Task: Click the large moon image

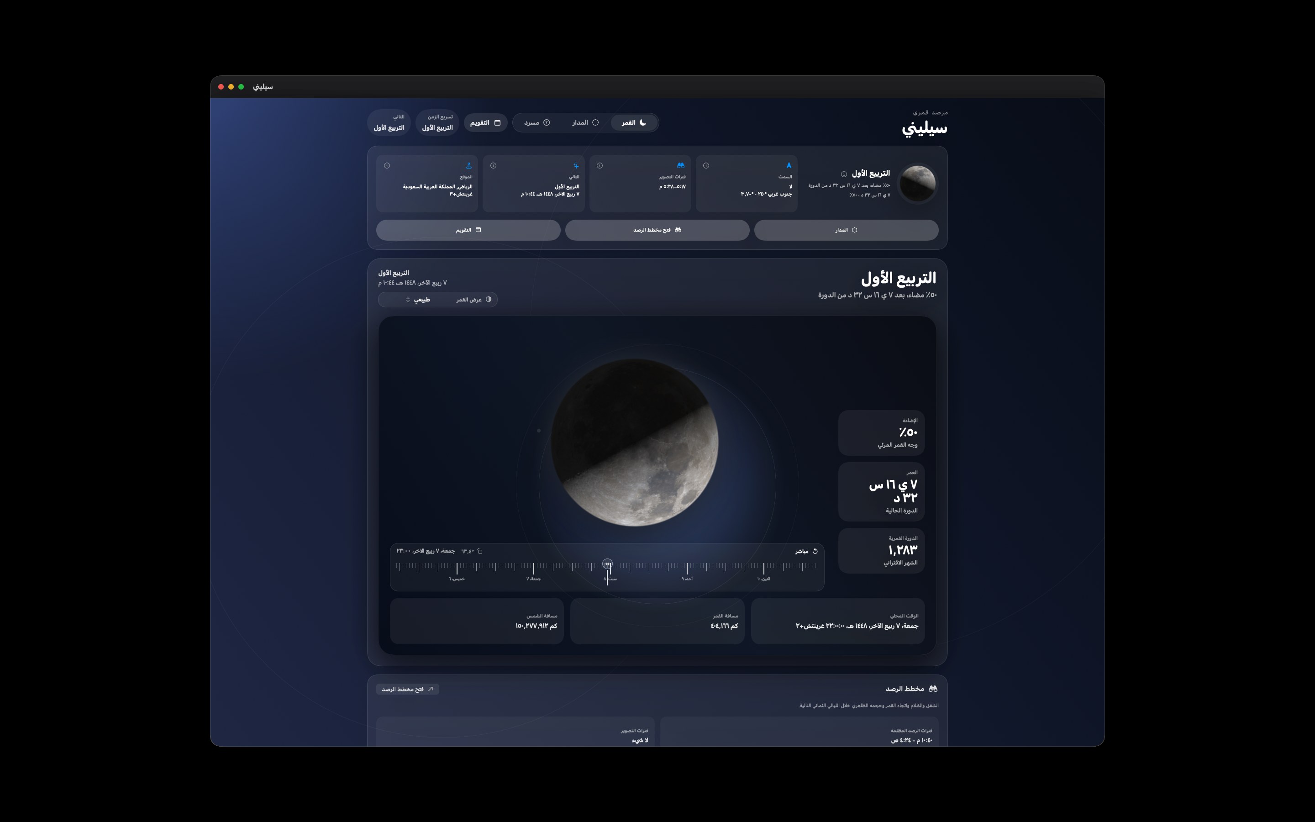Action: pos(635,443)
